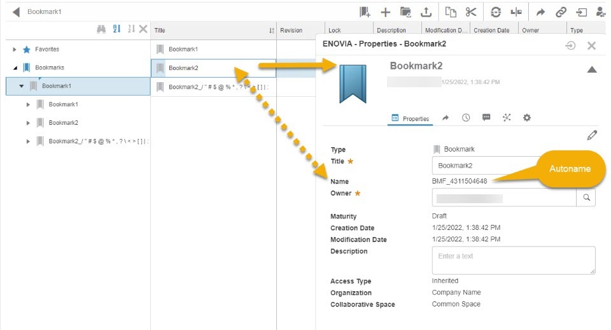The width and height of the screenshot is (611, 330).
Task: Select the Bookmark2 row in Title list
Action: click(214, 68)
